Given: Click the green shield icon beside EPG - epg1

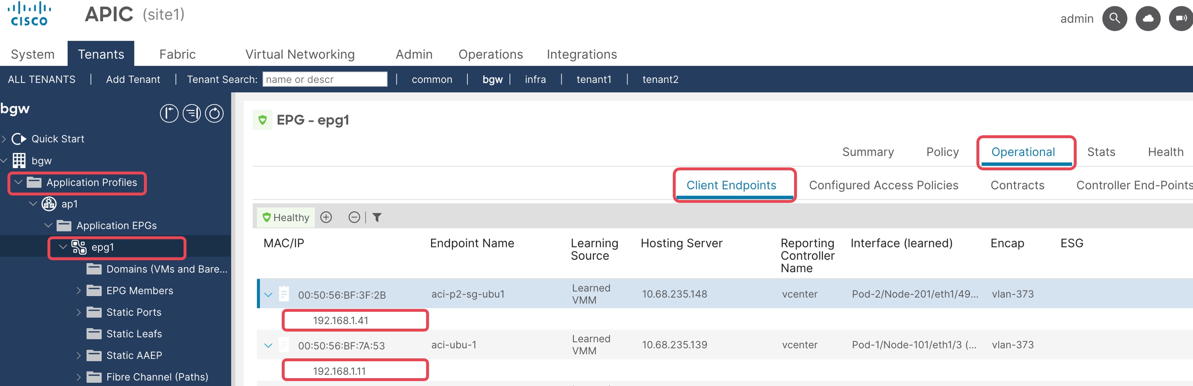Looking at the screenshot, I should [x=263, y=120].
